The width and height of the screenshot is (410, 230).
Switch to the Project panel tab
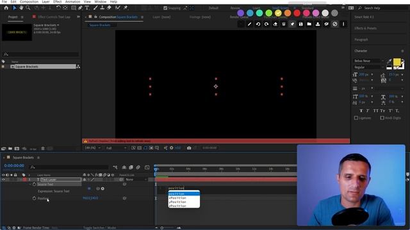click(x=13, y=17)
